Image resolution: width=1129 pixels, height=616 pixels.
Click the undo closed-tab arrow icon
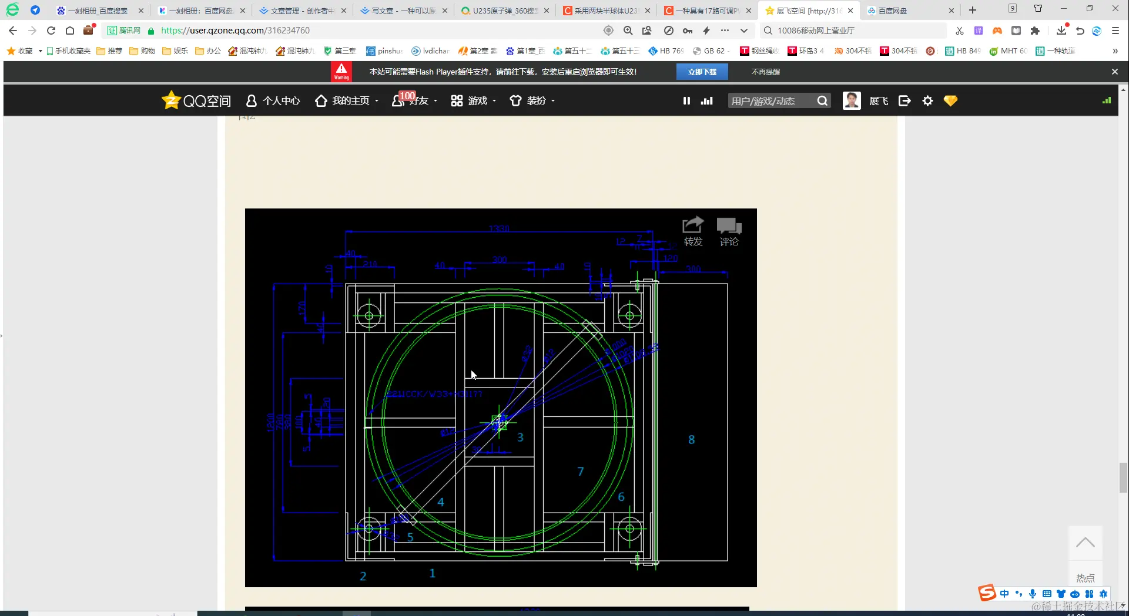(x=1080, y=31)
